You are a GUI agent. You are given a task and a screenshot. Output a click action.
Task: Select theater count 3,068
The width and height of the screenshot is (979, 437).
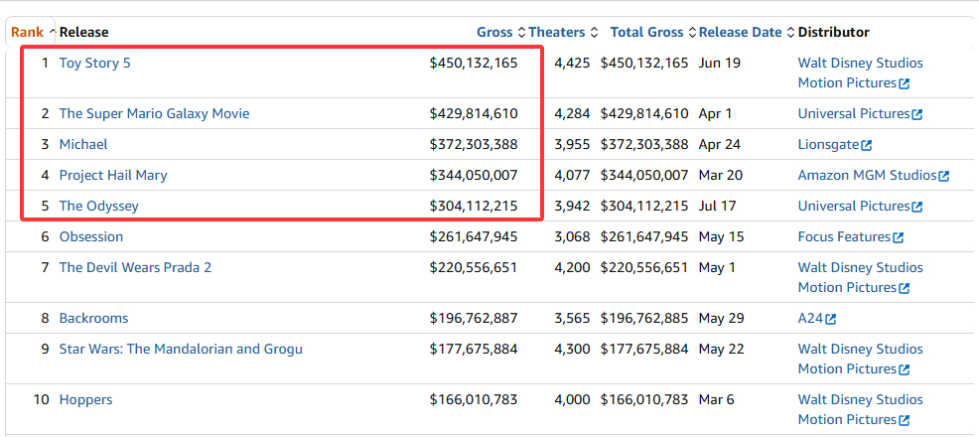point(572,236)
